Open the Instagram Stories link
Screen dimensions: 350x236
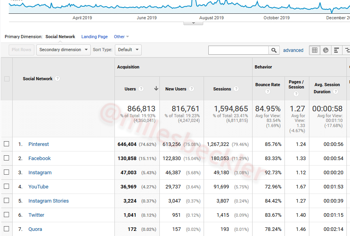[49, 201]
